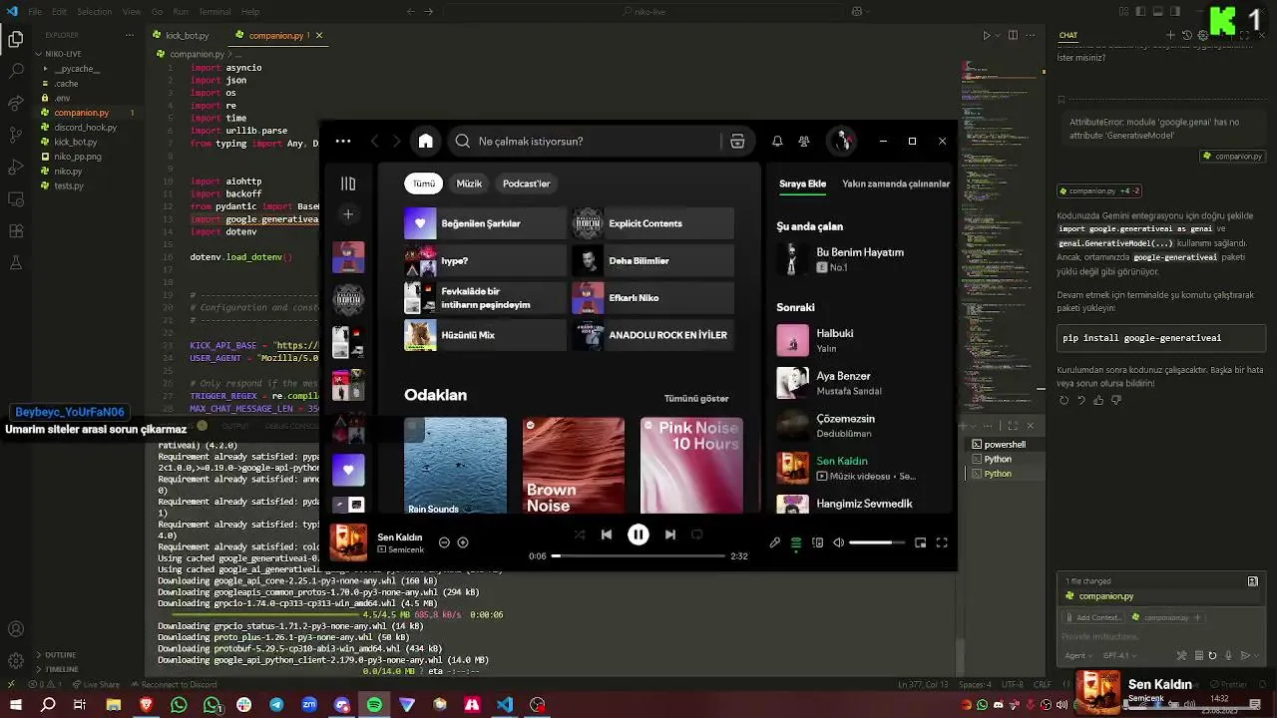Open VS Code Search icon in activity bar

15,72
